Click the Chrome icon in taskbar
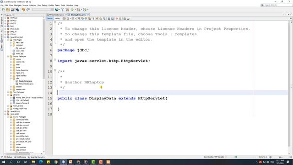Viewport: 293px width, 165px height. pos(56,162)
